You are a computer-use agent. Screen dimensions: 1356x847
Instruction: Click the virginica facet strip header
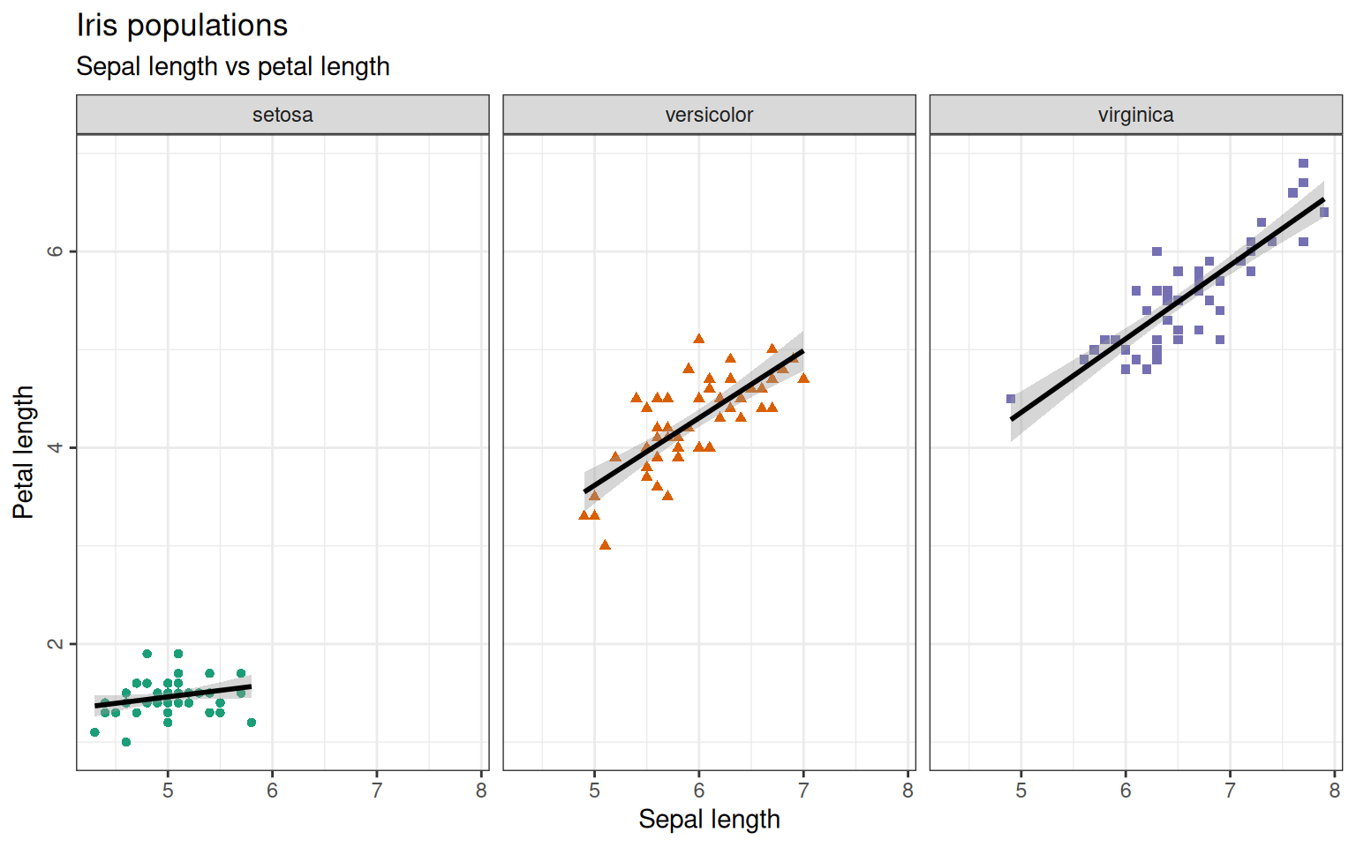[x=1135, y=115]
